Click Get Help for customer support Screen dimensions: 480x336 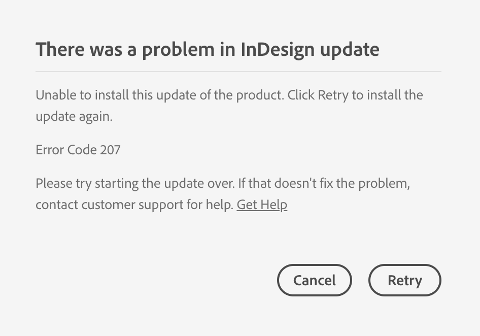tap(262, 204)
